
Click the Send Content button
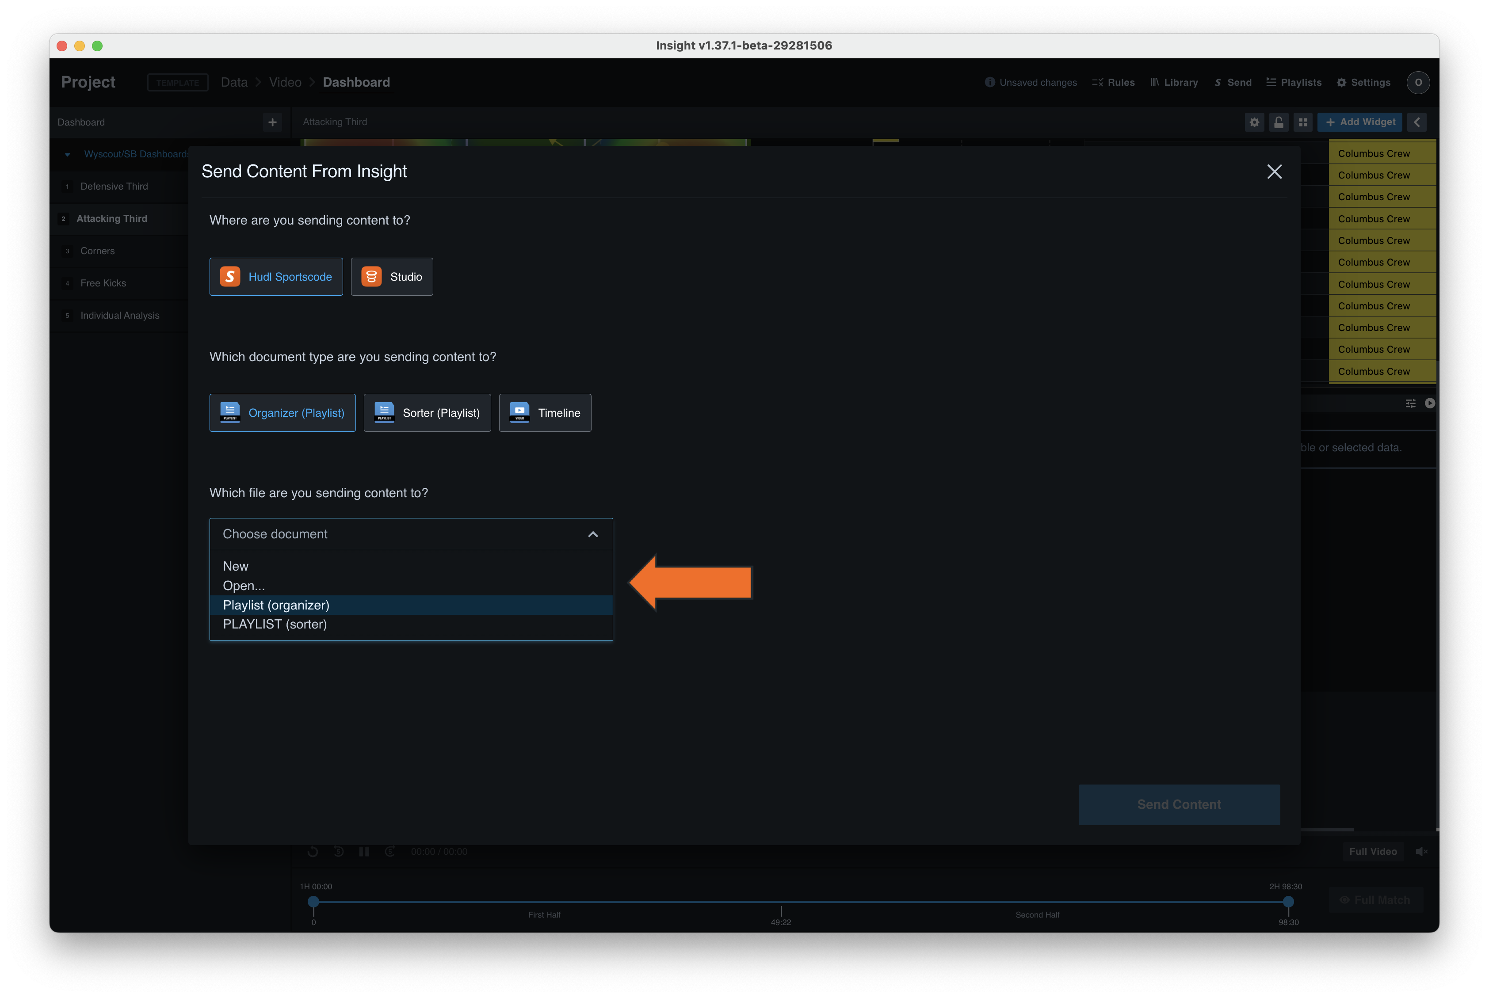[x=1179, y=804]
